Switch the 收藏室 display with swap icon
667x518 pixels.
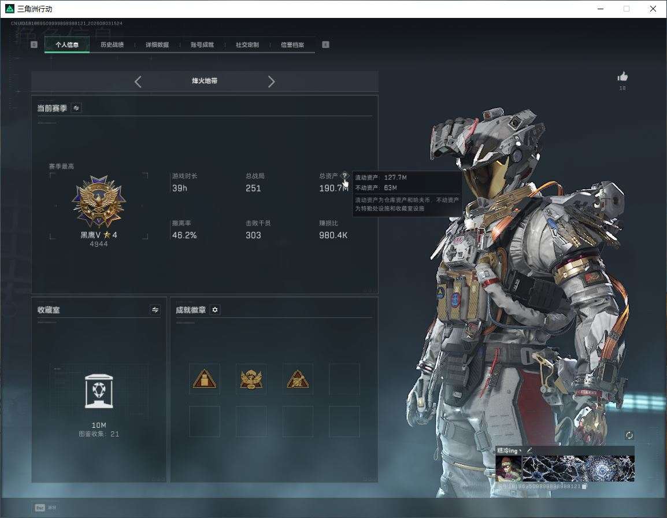[155, 310]
